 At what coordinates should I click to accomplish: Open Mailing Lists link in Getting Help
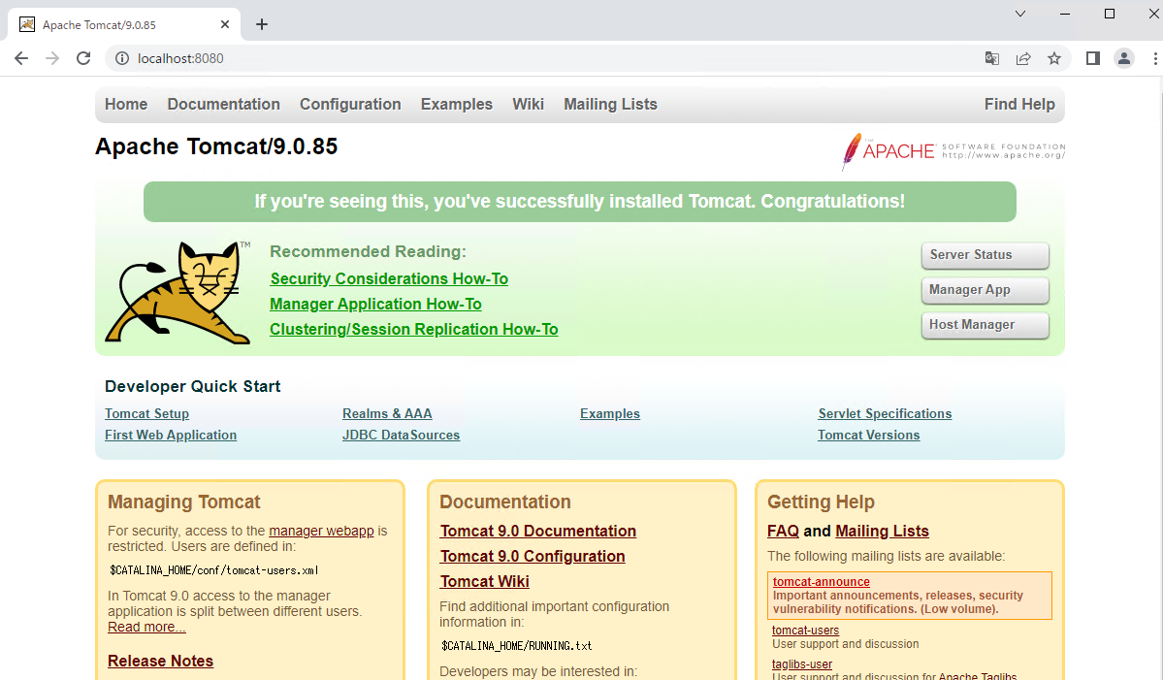882,531
